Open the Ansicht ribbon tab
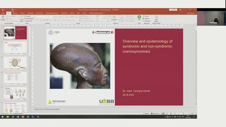The width and height of the screenshot is (226, 127). point(72,13)
